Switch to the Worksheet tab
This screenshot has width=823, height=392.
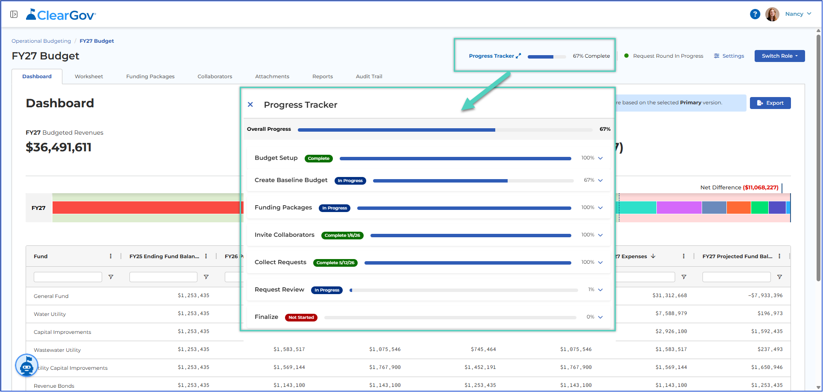tap(89, 77)
